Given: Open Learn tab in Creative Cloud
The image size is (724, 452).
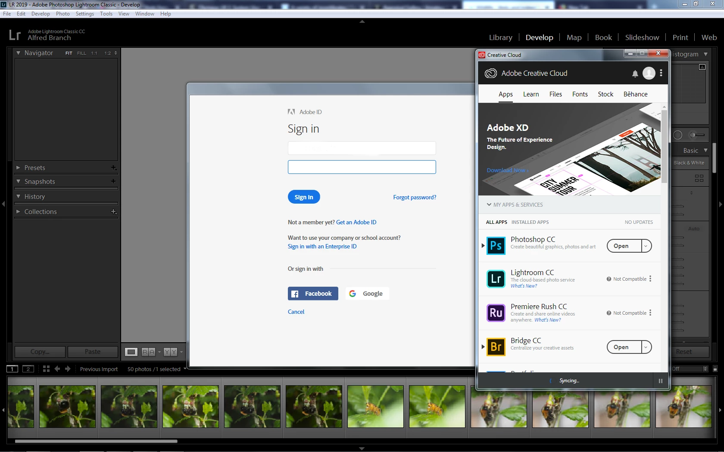Looking at the screenshot, I should (531, 94).
